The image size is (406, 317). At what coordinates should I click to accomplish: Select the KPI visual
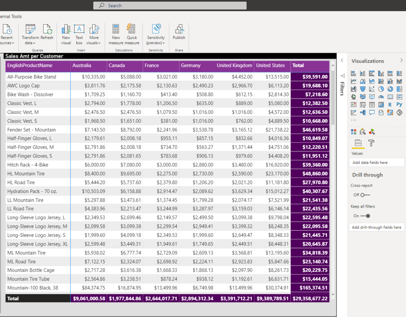(353, 105)
